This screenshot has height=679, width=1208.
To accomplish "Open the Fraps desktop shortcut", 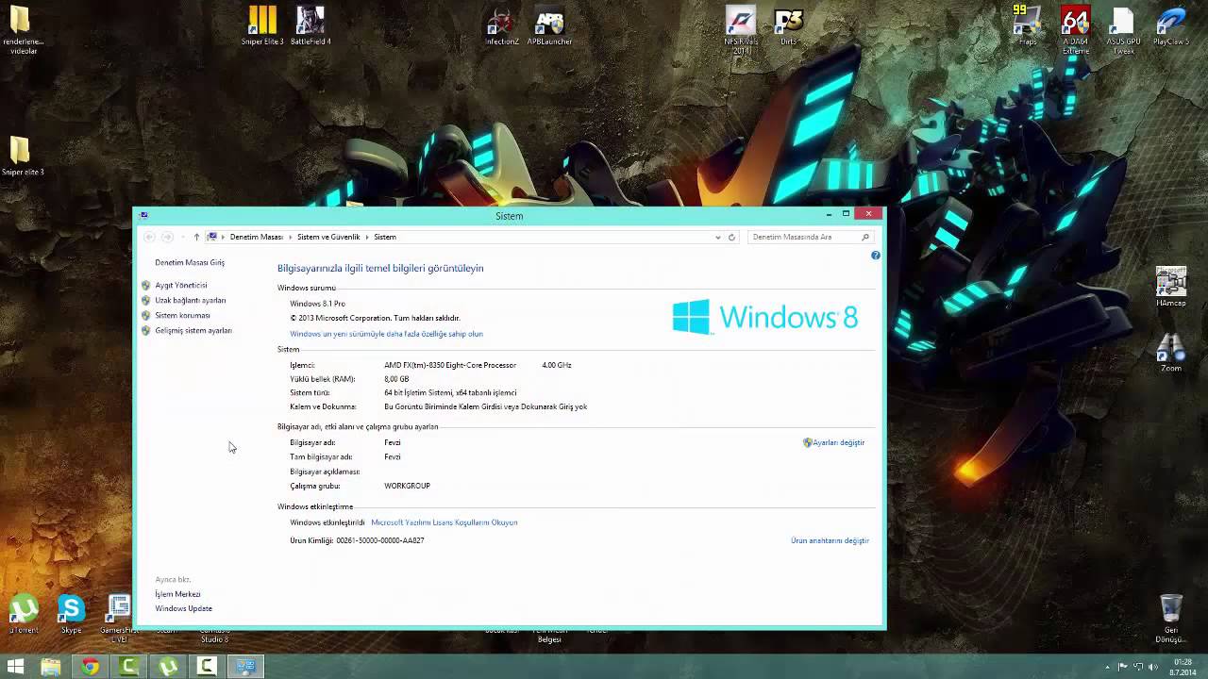I will [x=1027, y=25].
